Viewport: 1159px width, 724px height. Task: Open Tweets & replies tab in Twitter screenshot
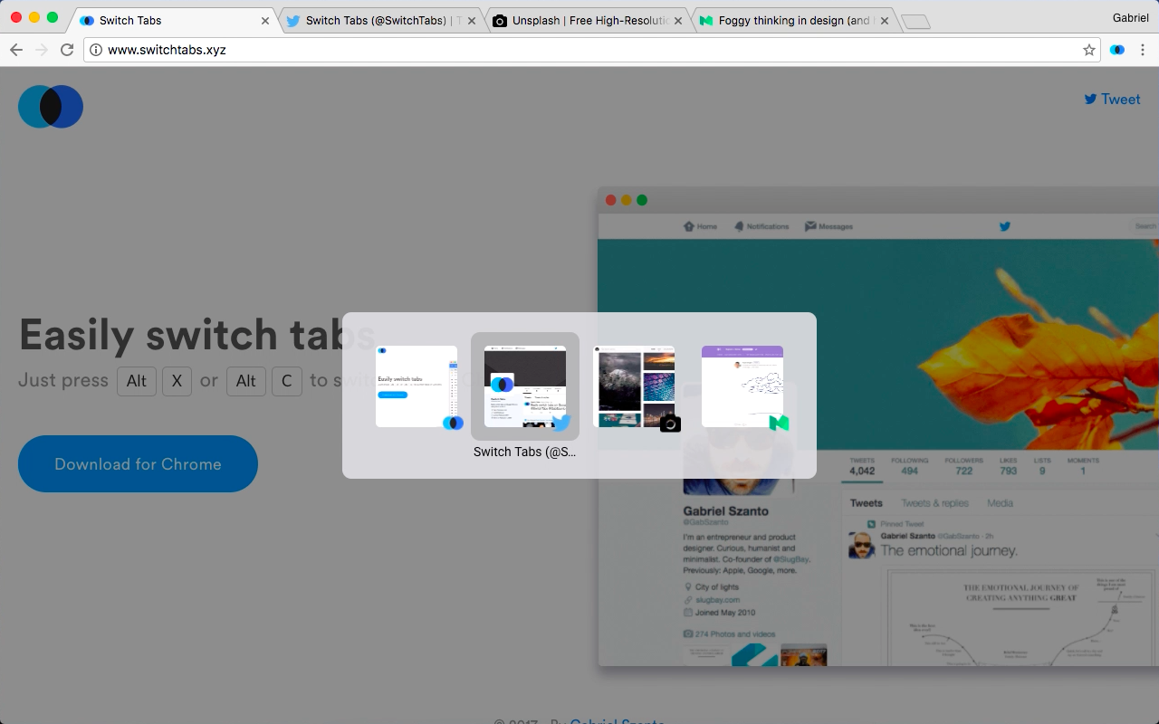pyautogui.click(x=934, y=503)
